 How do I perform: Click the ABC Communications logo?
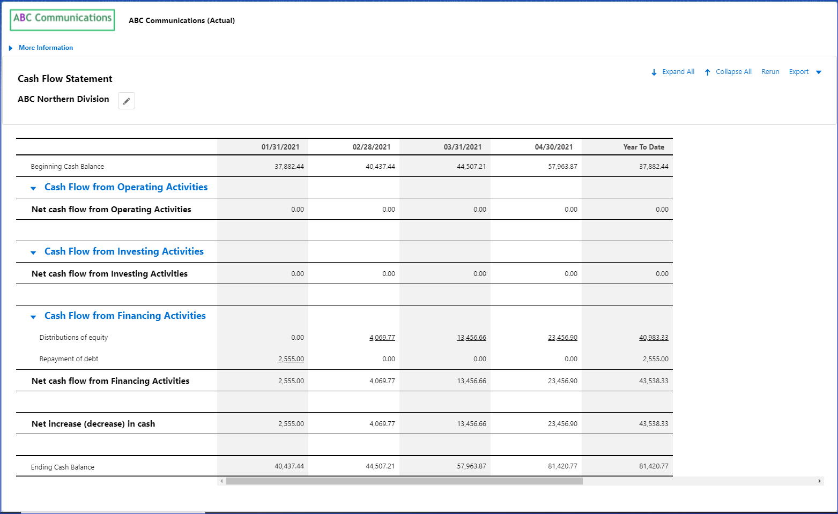[x=62, y=19]
